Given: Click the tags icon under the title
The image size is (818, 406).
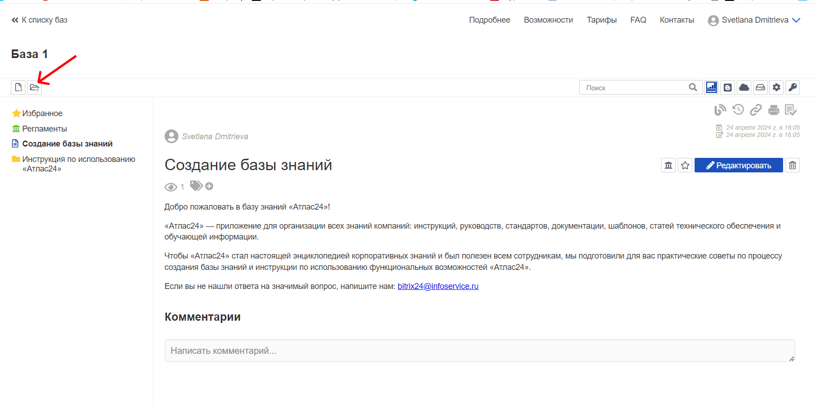Looking at the screenshot, I should pos(196,186).
